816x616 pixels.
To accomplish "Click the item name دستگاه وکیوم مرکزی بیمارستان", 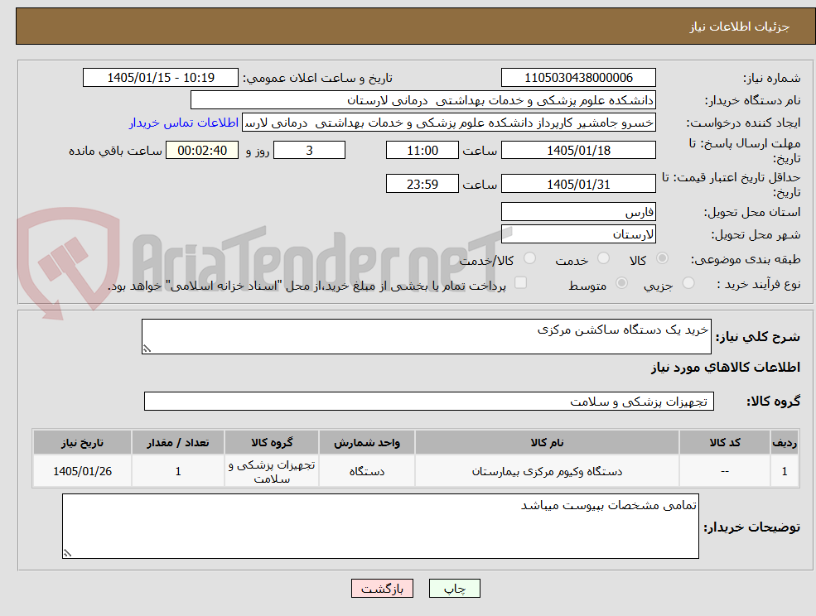I will click(x=547, y=471).
